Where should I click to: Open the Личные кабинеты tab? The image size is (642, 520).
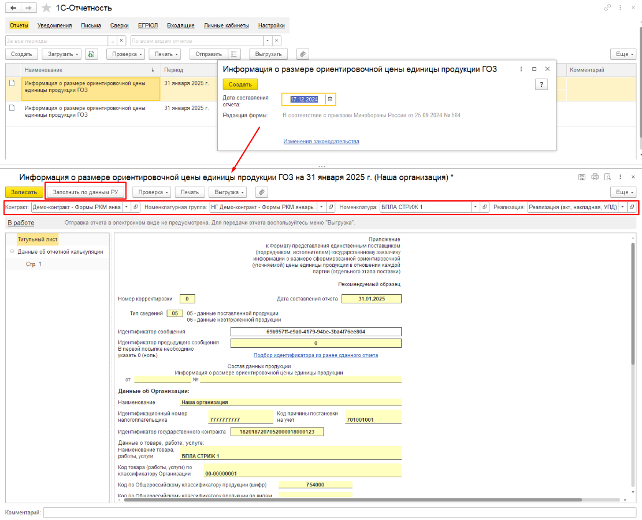[227, 25]
